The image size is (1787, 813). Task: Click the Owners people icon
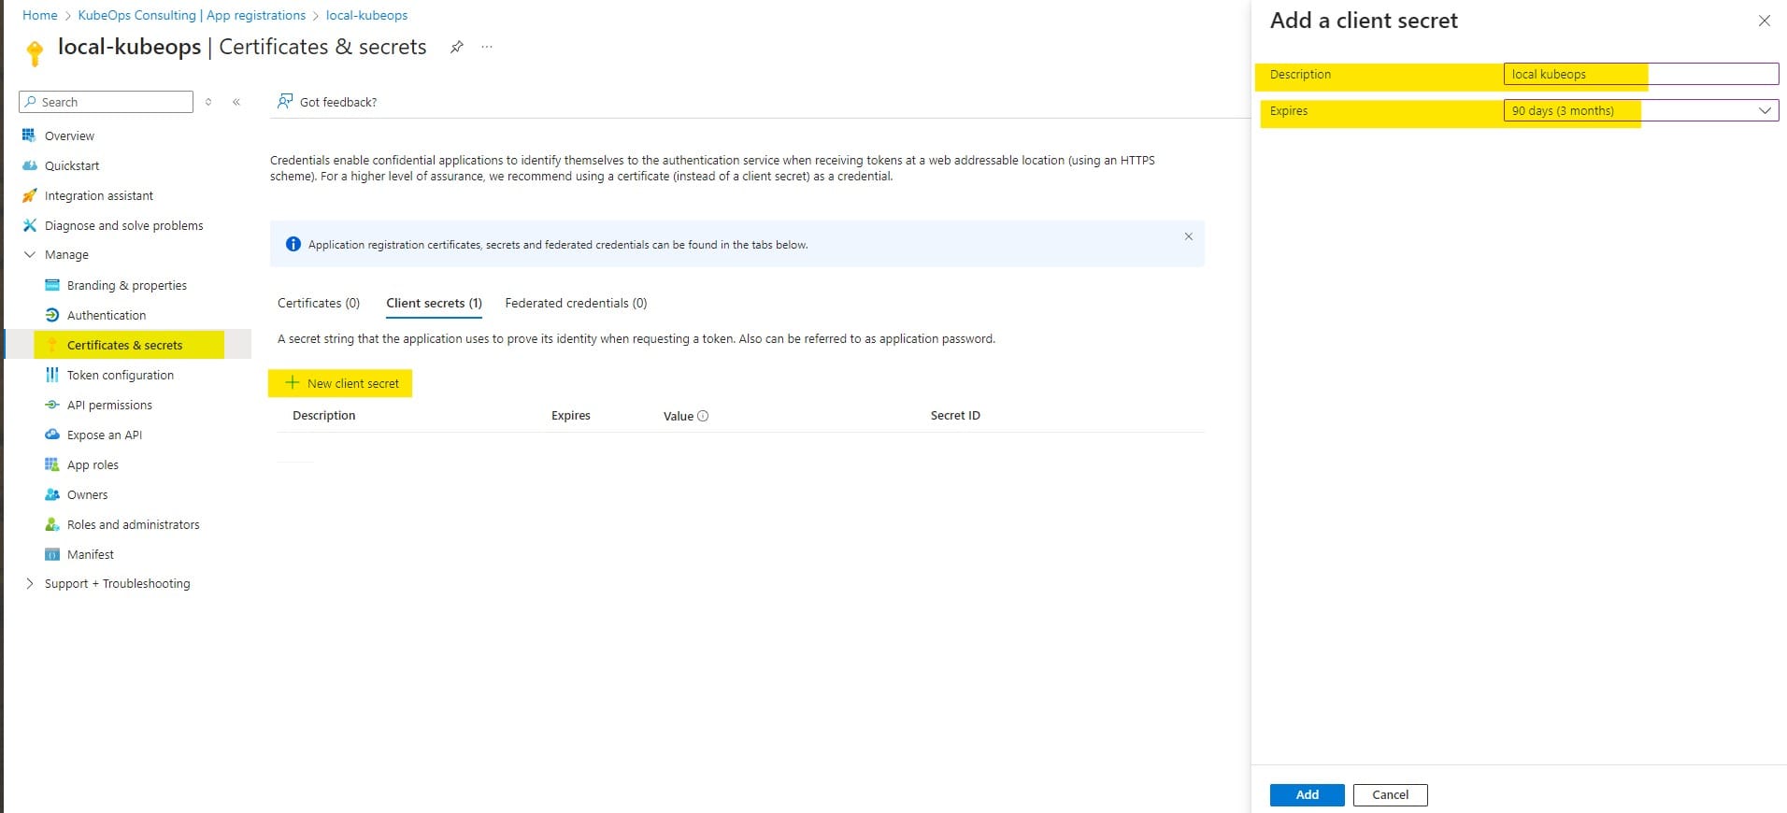coord(52,494)
